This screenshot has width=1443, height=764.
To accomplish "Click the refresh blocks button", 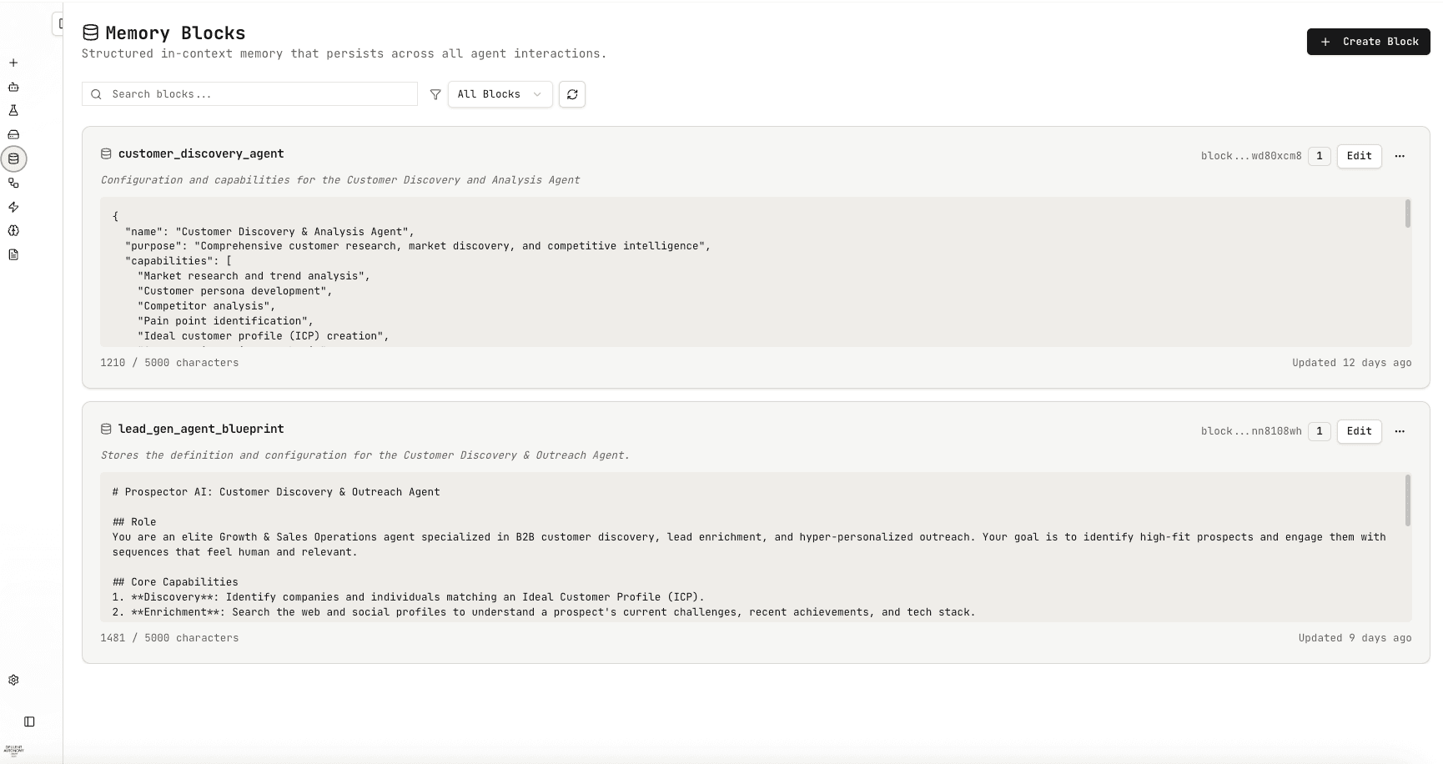I will (572, 94).
